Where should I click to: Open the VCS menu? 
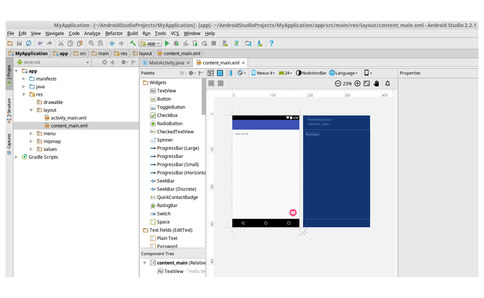pyautogui.click(x=175, y=33)
